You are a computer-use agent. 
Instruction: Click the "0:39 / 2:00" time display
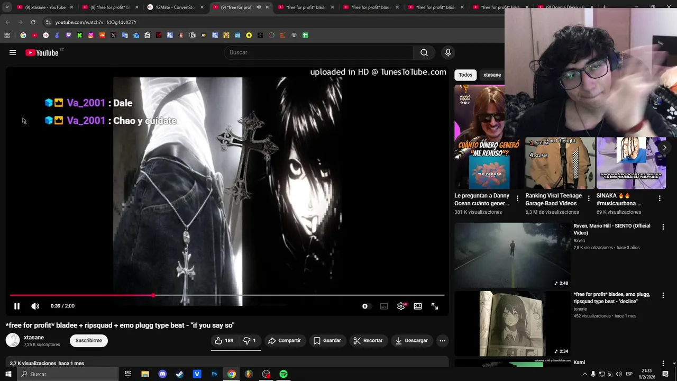tap(62, 306)
